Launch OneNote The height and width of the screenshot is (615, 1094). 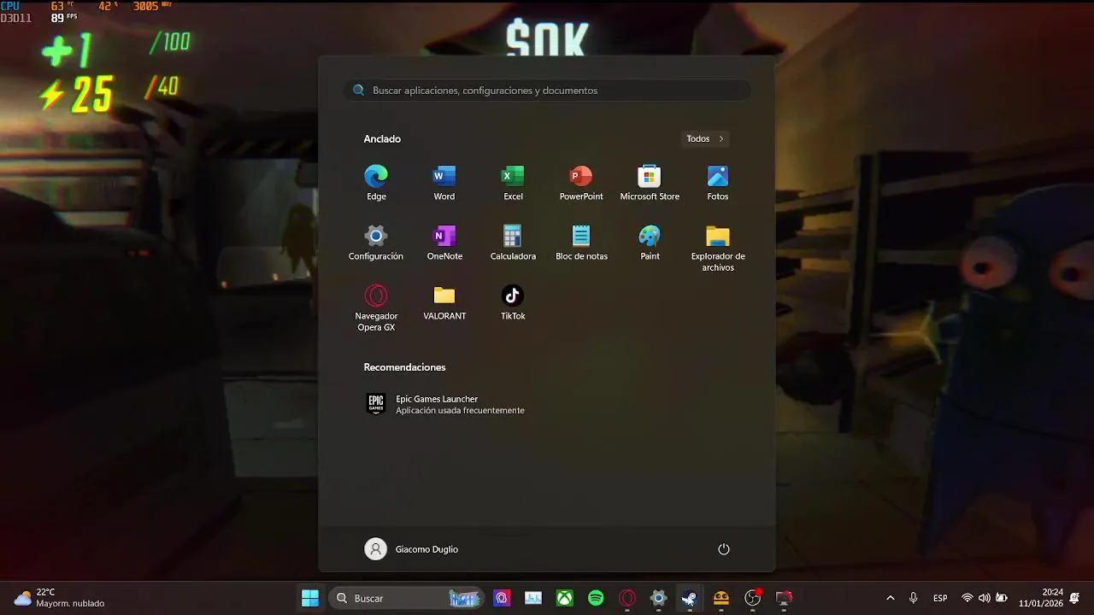444,243
